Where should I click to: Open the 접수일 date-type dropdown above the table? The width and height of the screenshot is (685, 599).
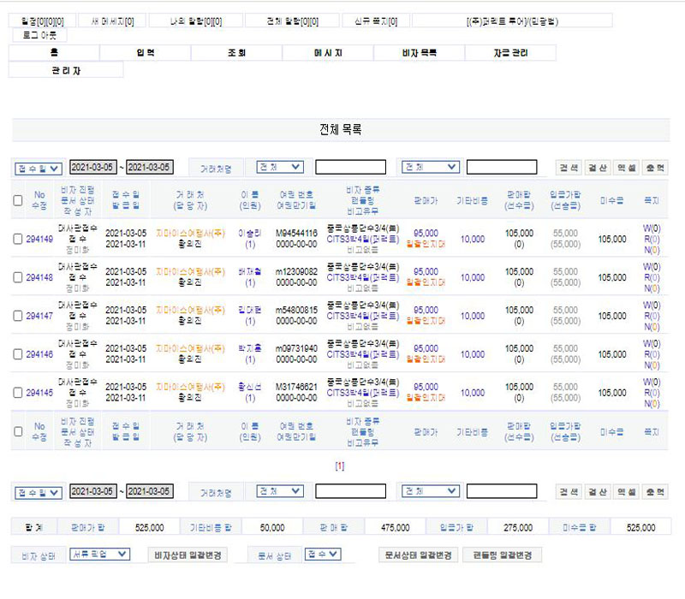(x=39, y=167)
